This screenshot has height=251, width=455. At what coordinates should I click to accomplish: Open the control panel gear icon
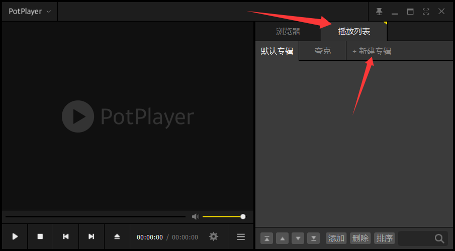click(x=214, y=237)
